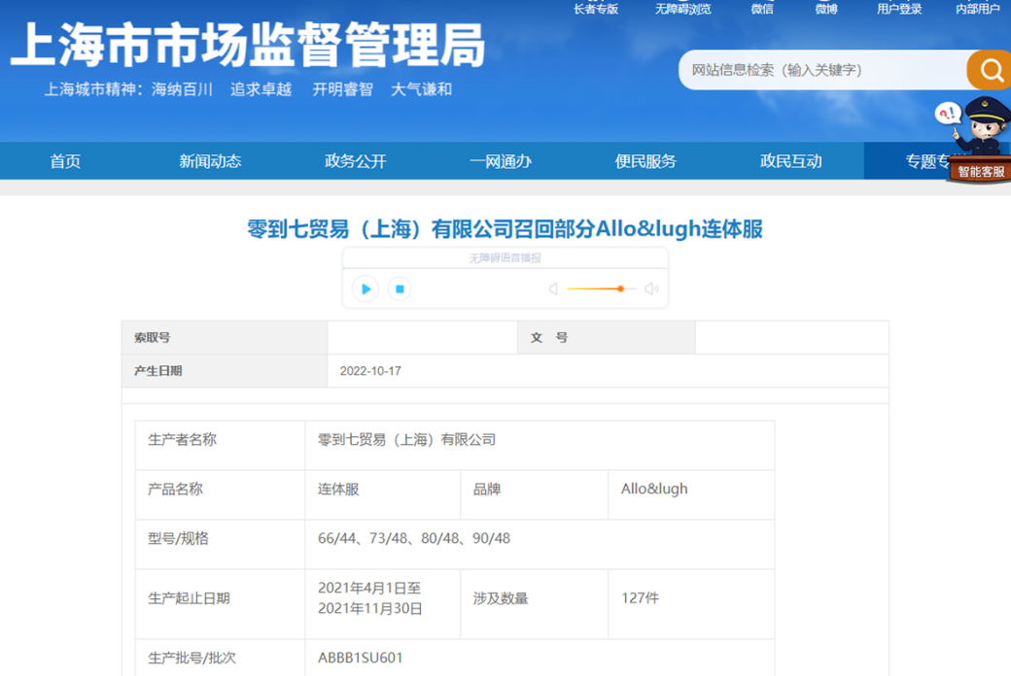The image size is (1011, 676).
Task: Click the low volume speaker icon
Action: [553, 288]
